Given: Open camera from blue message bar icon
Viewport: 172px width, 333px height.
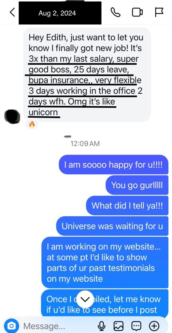Looking at the screenshot, I should coord(12,325).
